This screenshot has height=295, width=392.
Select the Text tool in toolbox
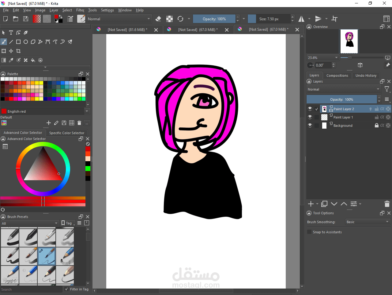coord(11,33)
